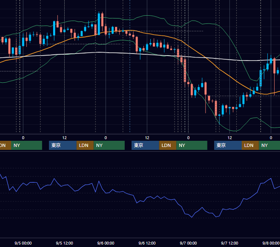Click the 9/5 00:00 date label
This screenshot has width=280, height=247.
(x=23, y=243)
